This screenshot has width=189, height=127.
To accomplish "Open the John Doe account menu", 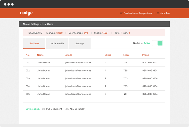I will [165, 13].
